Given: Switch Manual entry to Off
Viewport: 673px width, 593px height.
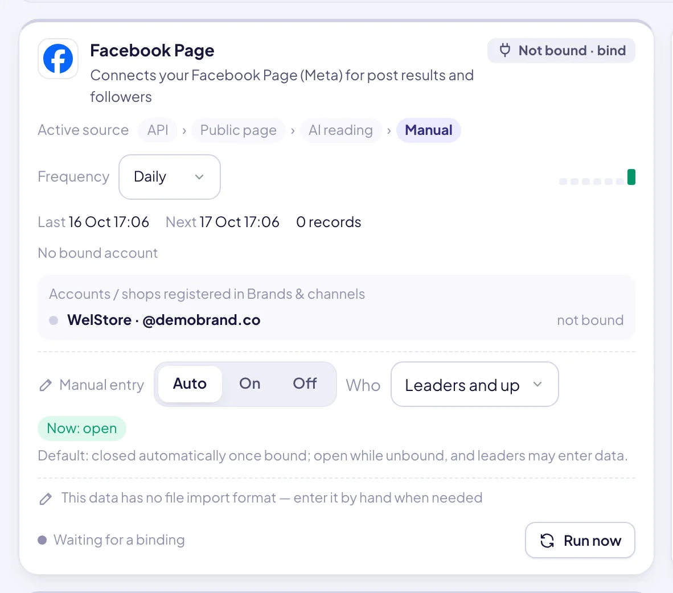Looking at the screenshot, I should click(305, 384).
